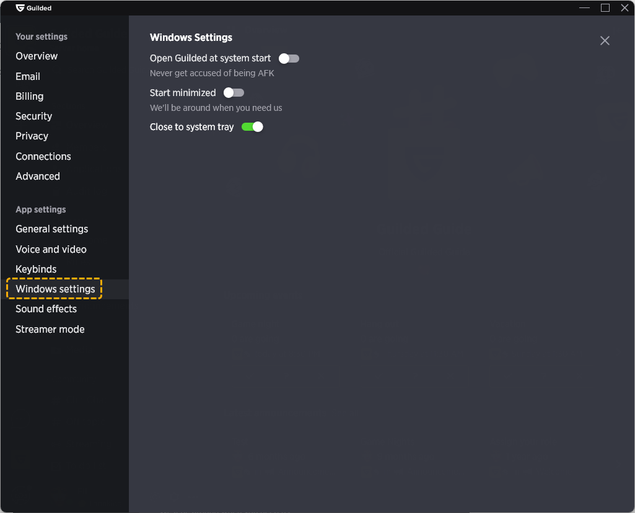Click the 'App settings' section header

40,209
